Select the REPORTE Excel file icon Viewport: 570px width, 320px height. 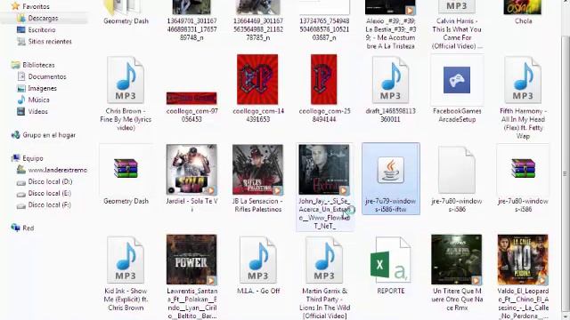(391, 260)
